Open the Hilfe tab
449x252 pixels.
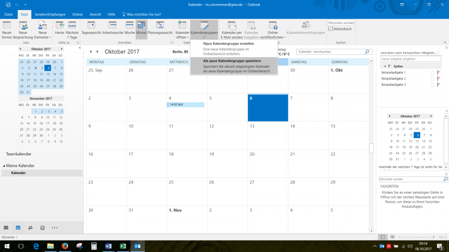tap(111, 14)
